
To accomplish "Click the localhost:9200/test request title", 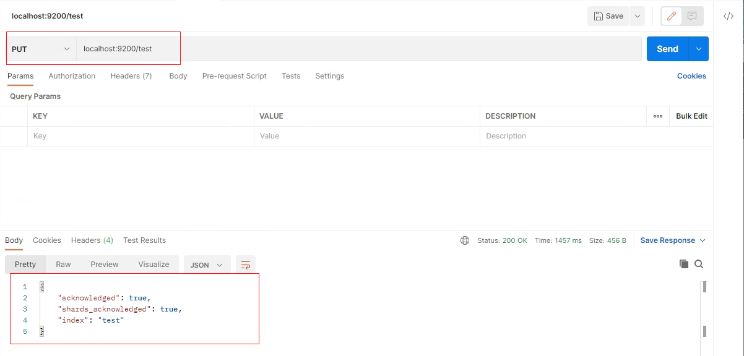I will click(48, 16).
